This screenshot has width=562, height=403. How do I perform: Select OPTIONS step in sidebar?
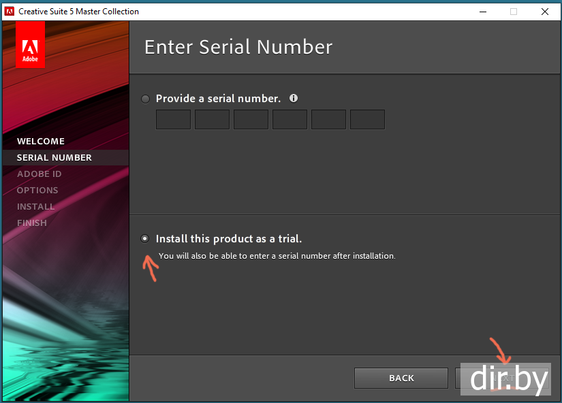click(x=37, y=190)
